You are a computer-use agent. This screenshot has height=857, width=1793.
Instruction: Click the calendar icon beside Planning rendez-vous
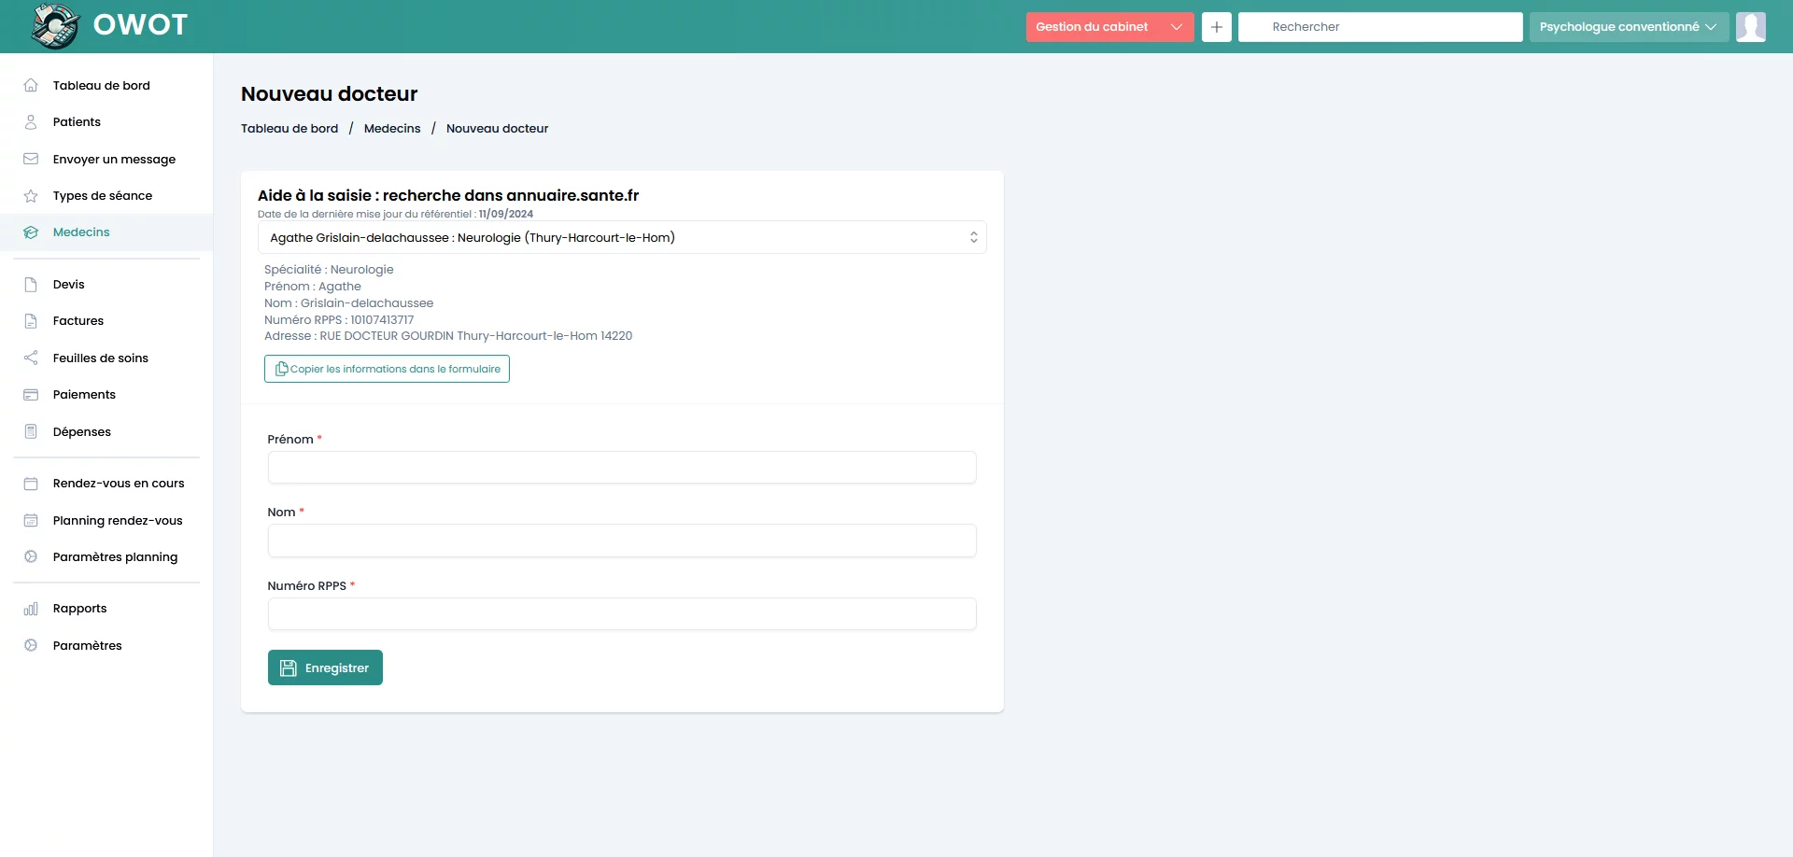(31, 520)
